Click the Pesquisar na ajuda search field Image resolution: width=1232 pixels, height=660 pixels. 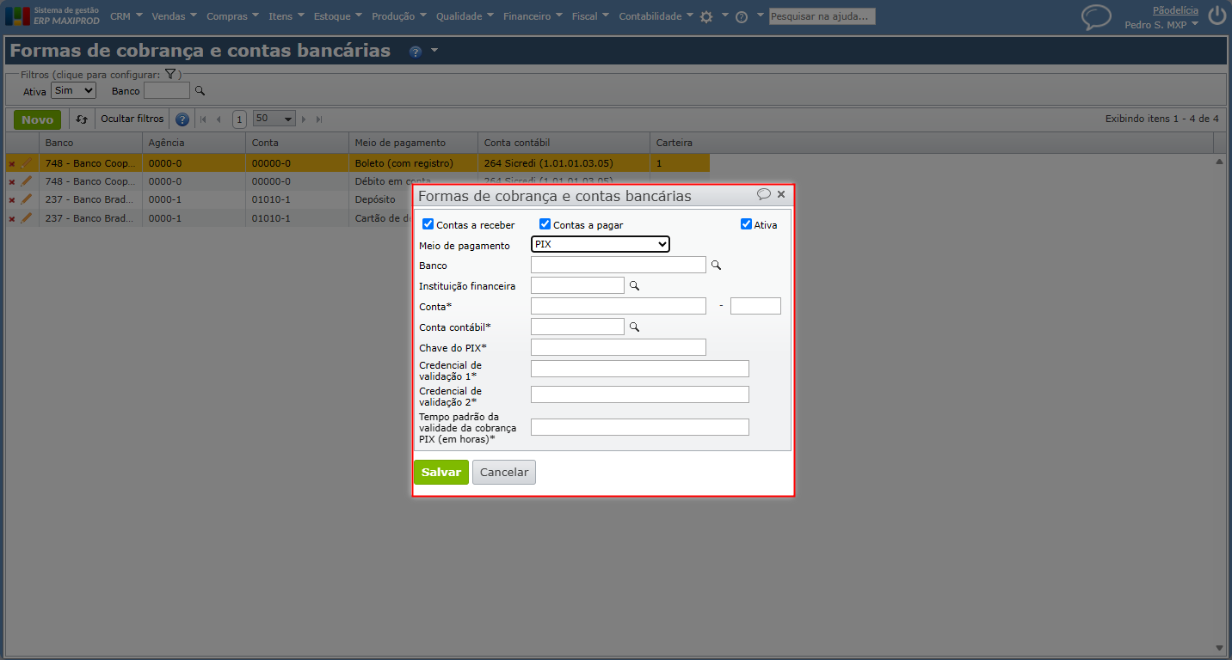tap(822, 16)
